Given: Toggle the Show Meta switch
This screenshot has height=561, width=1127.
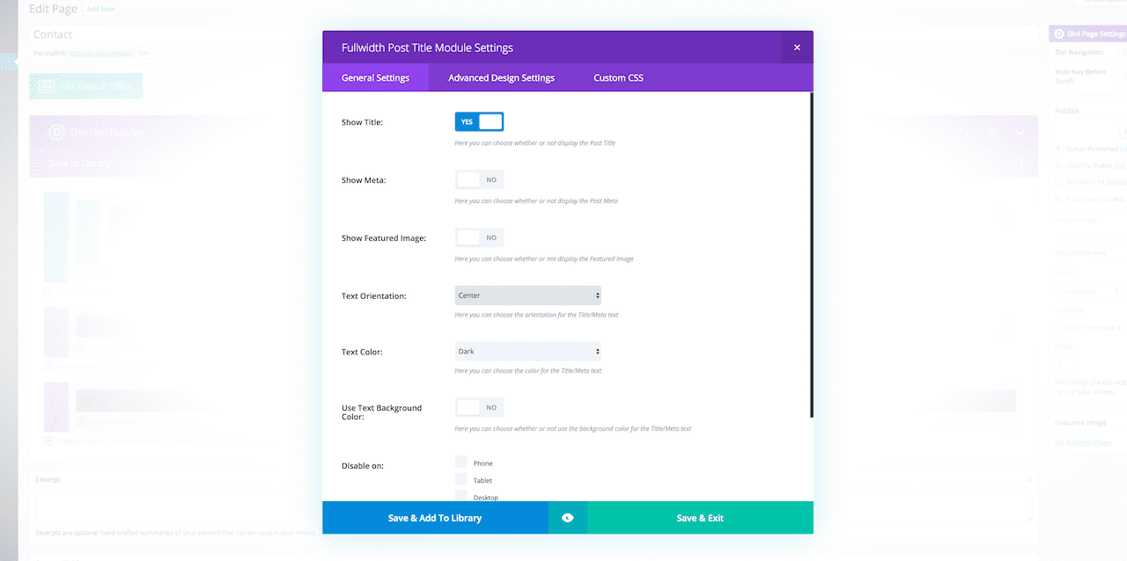Looking at the screenshot, I should [x=479, y=179].
